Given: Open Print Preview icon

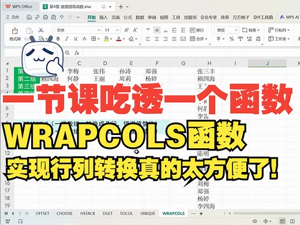Looking at the screenshot, I should click(54, 17).
